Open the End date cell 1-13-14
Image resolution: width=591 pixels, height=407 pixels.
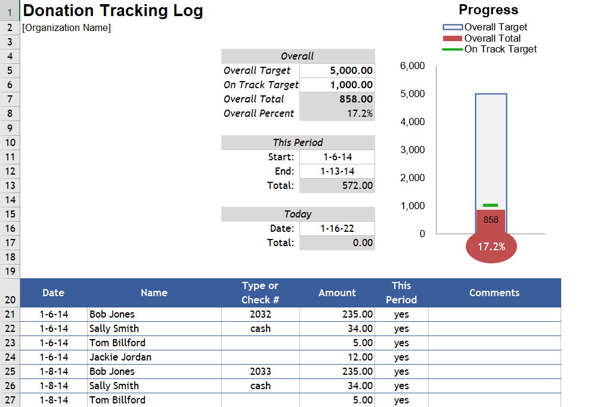[x=337, y=171]
